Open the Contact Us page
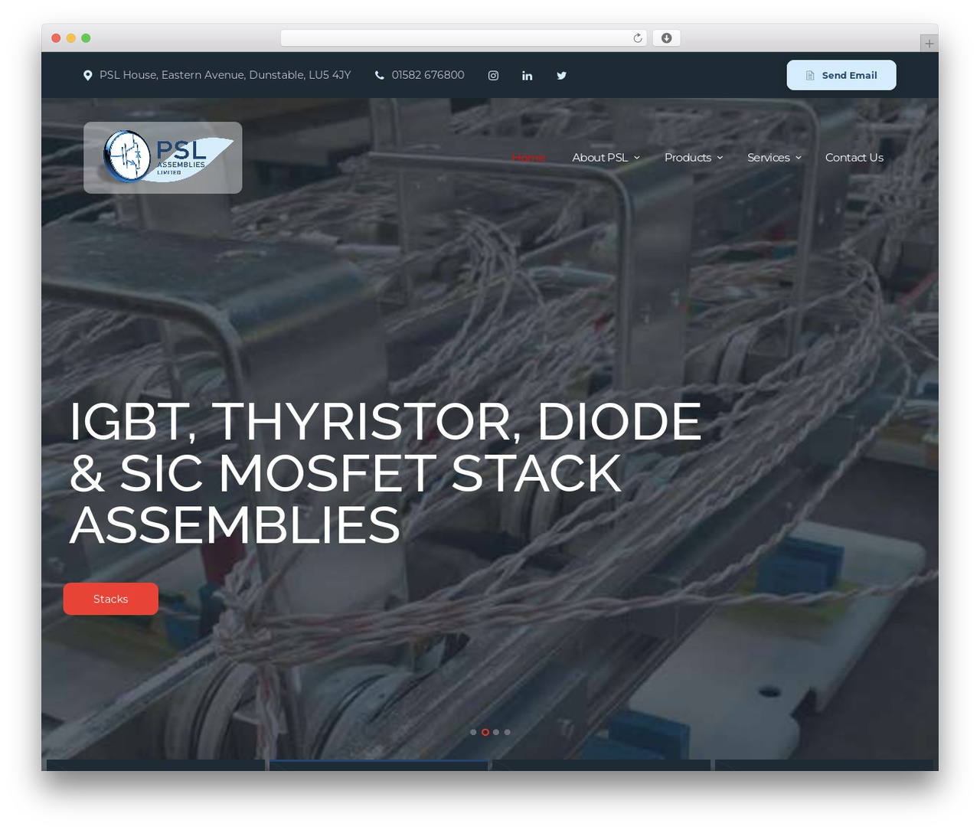The height and width of the screenshot is (830, 980). coord(854,157)
